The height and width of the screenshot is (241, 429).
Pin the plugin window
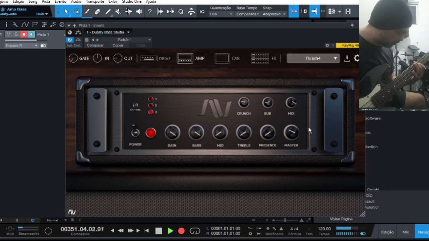pos(352,25)
